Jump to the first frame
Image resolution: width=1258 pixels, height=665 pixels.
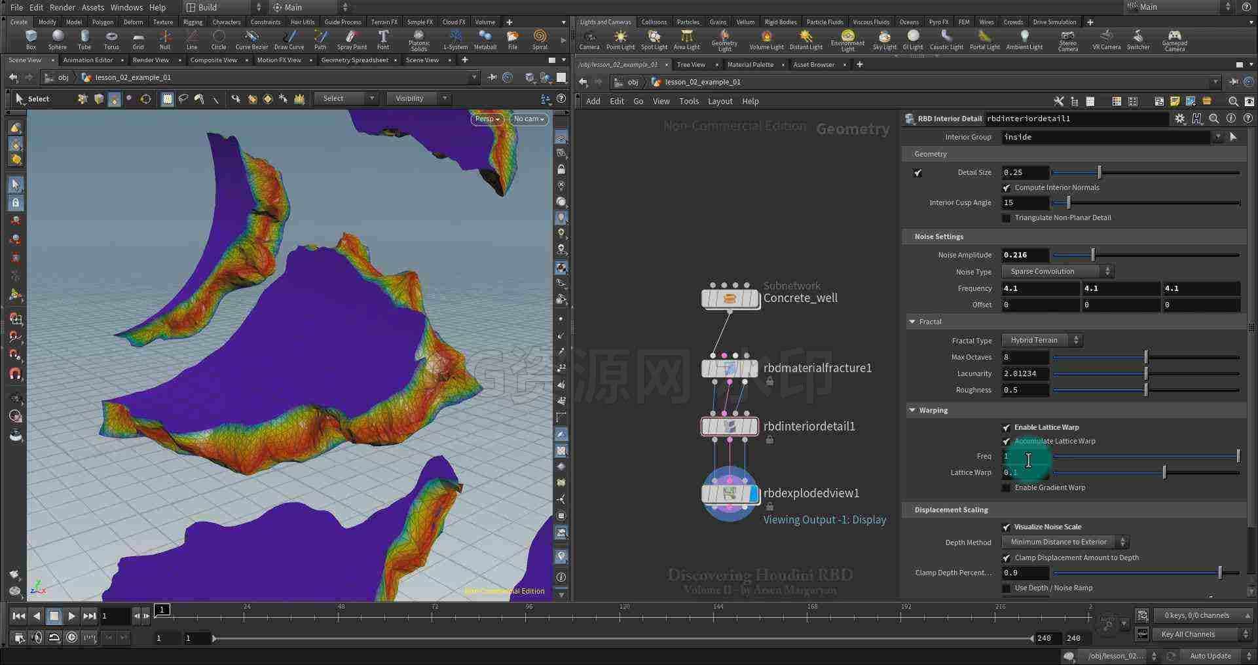point(19,616)
